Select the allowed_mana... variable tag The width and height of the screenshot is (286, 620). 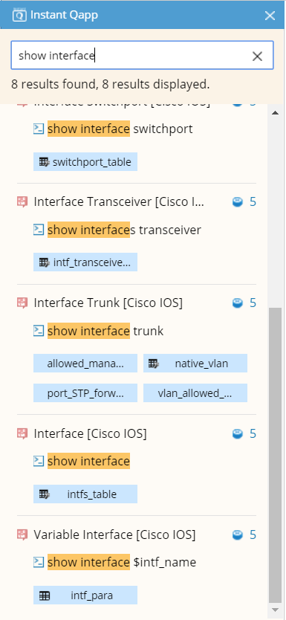tap(85, 364)
